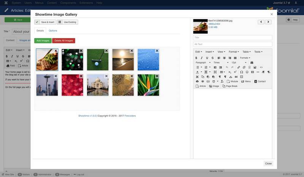
Task: Delete the Taj Mahal thumbnail with X
Action: (106, 76)
